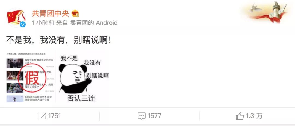This screenshot has height=126, width=295.
Task: View the panda 否认三连 meme image
Action: pyautogui.click(x=82, y=77)
